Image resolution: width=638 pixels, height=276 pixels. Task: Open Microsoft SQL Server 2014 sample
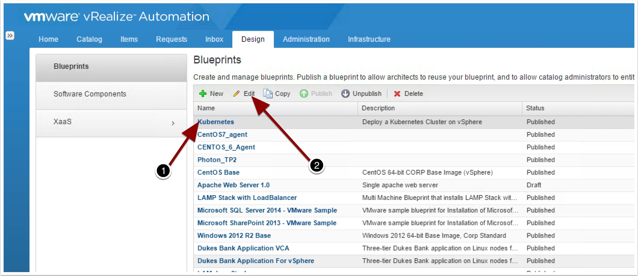point(267,210)
